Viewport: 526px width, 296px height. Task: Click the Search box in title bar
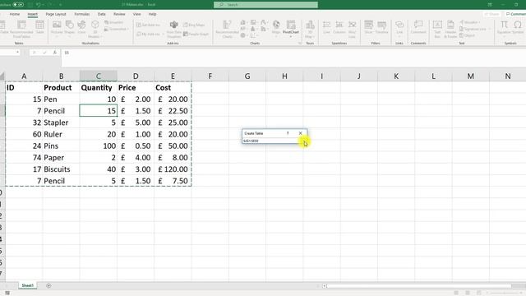(265, 5)
